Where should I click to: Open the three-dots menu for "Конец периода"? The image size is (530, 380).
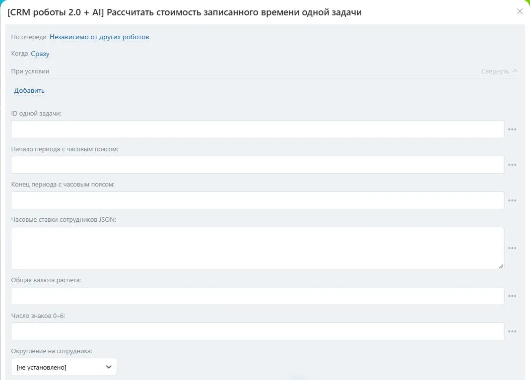[x=512, y=200]
